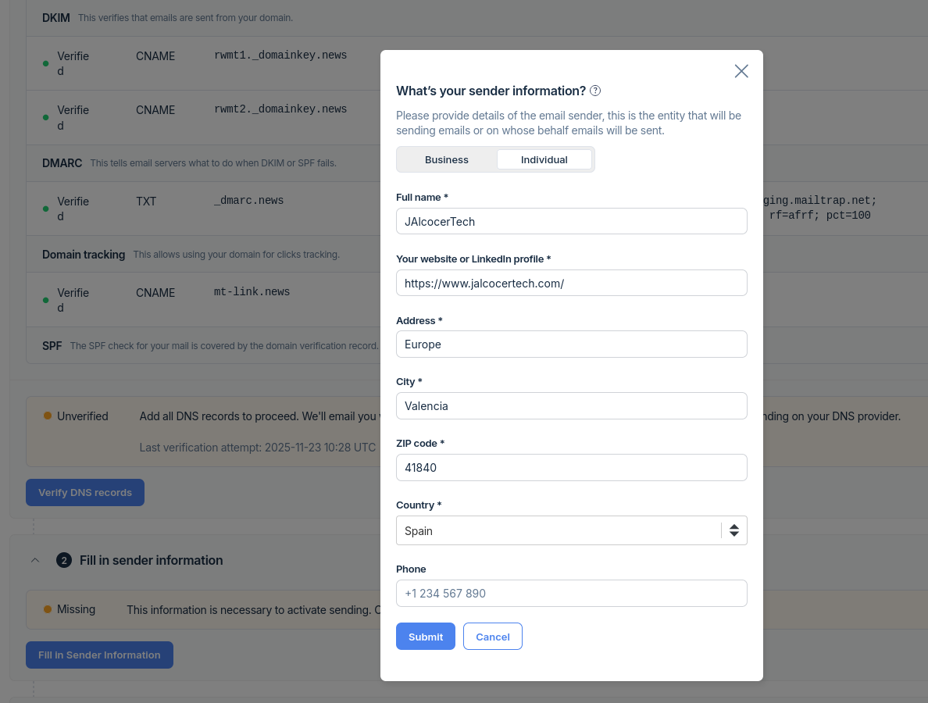This screenshot has height=703, width=928.
Task: Cancel the sender information form
Action: [x=492, y=637]
